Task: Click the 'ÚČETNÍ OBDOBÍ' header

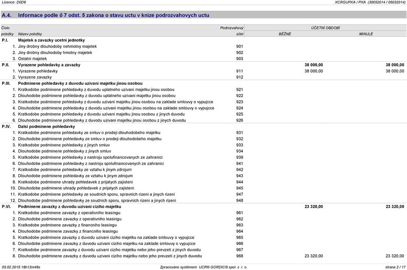Action: pos(326,28)
